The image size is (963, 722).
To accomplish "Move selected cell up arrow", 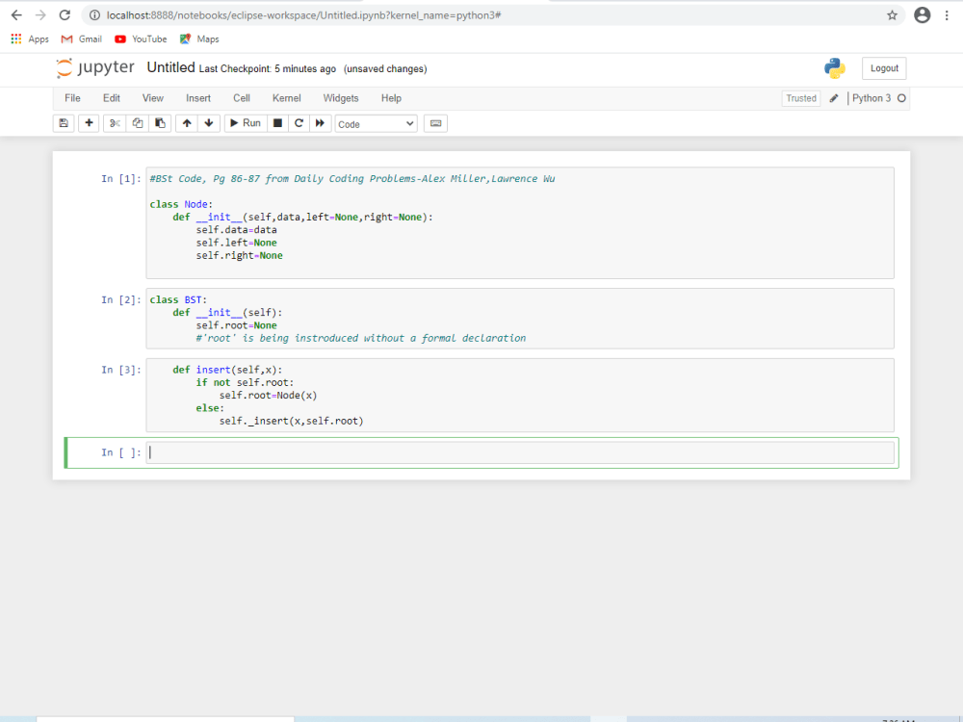I will (x=187, y=123).
